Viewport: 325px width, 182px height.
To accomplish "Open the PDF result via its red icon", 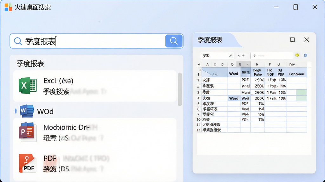I will coord(28,163).
